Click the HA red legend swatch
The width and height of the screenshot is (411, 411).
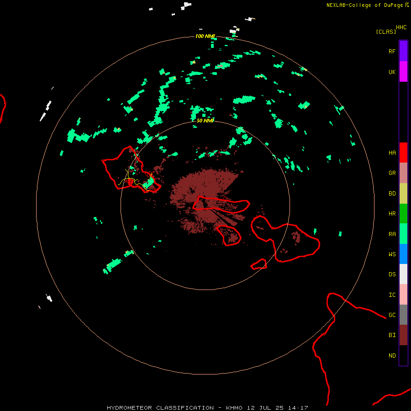pyautogui.click(x=403, y=153)
